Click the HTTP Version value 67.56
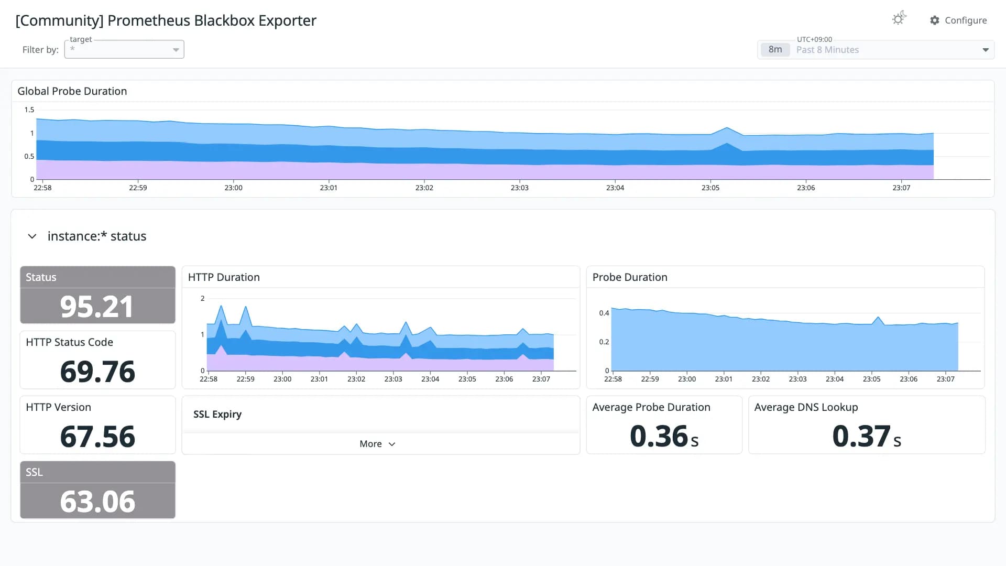The width and height of the screenshot is (1006, 566). coord(97,437)
